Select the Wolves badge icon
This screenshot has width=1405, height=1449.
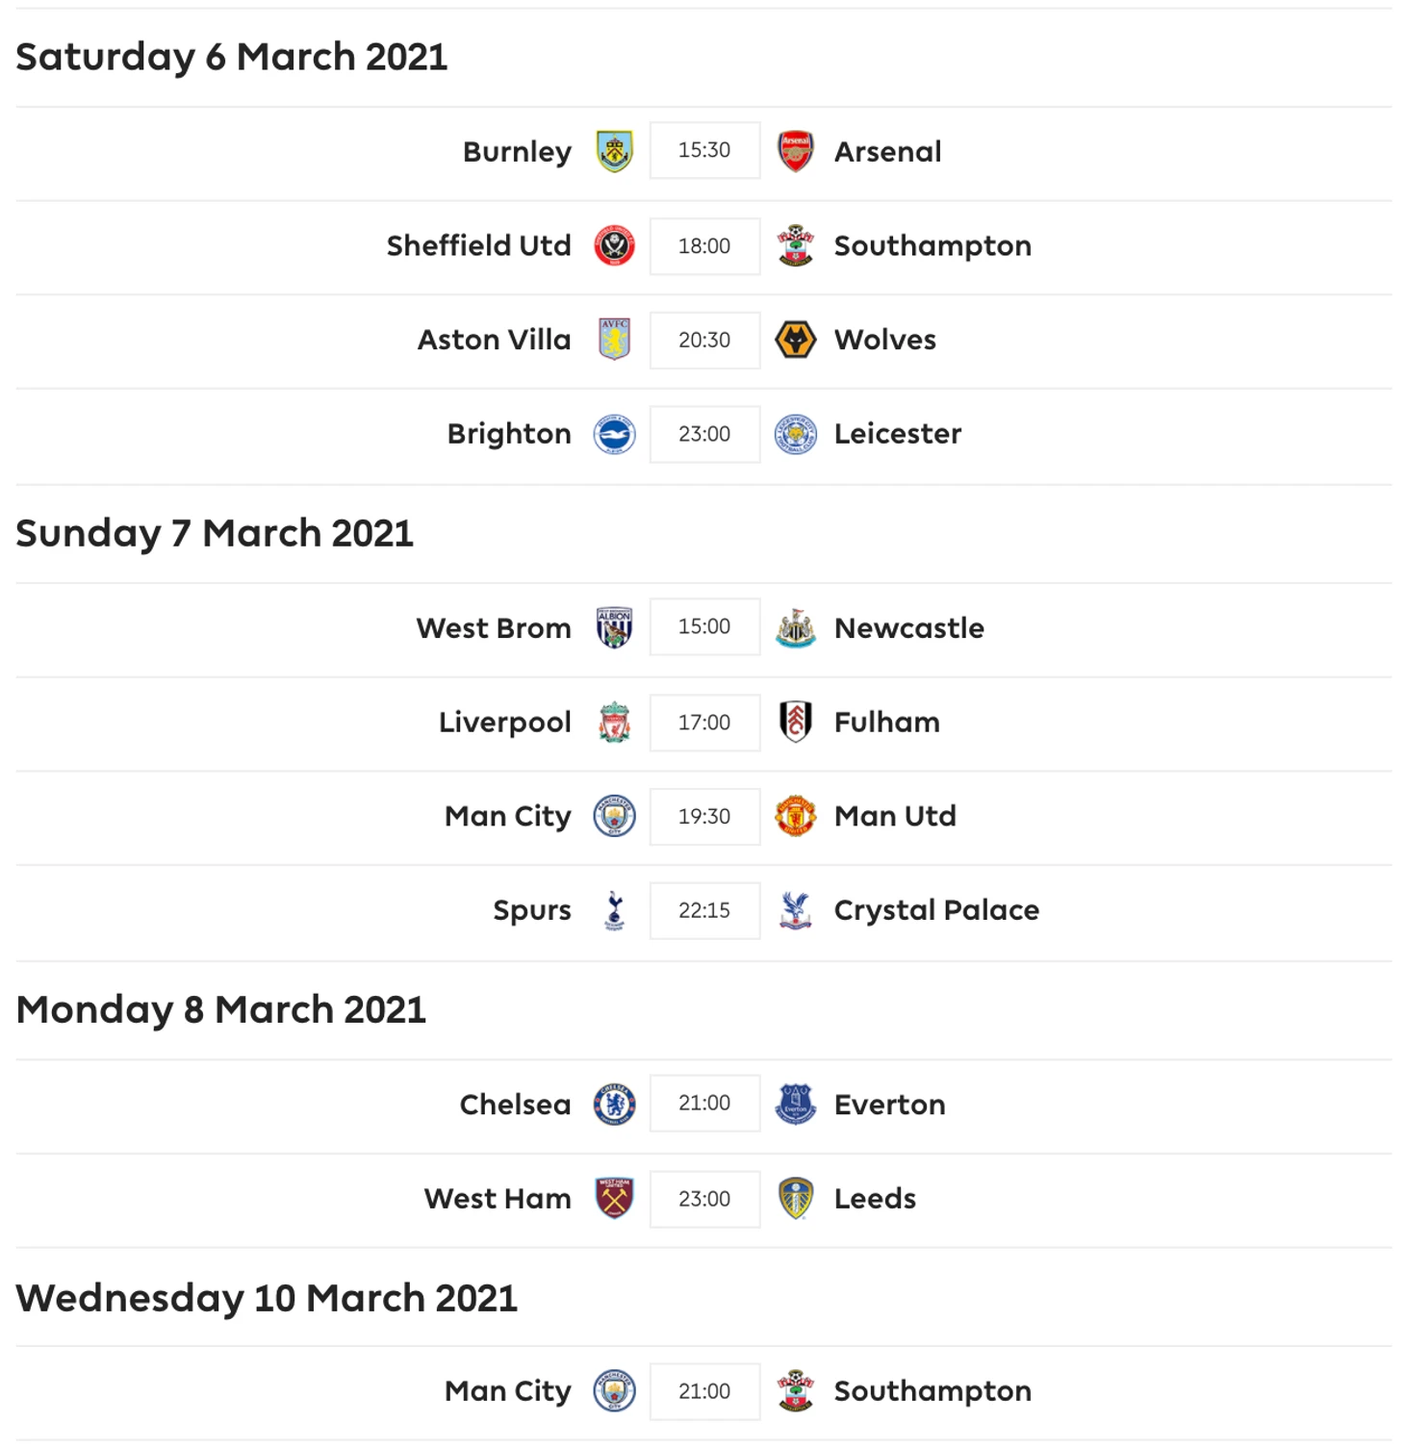(x=795, y=340)
